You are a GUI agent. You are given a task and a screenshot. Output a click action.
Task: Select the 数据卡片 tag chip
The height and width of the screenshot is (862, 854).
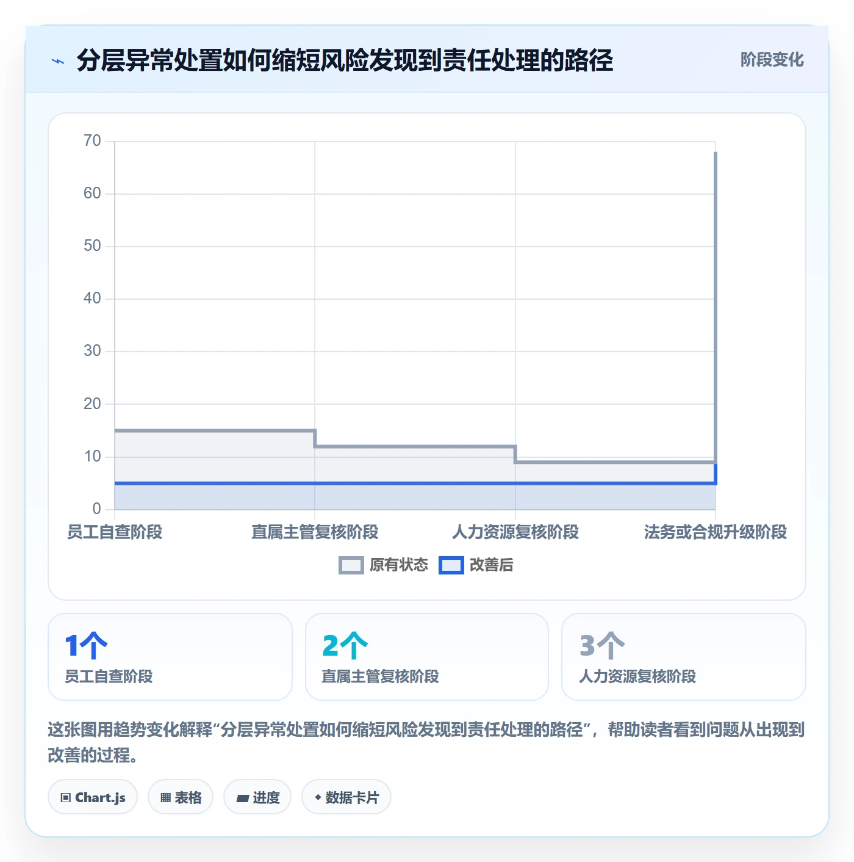pos(346,797)
